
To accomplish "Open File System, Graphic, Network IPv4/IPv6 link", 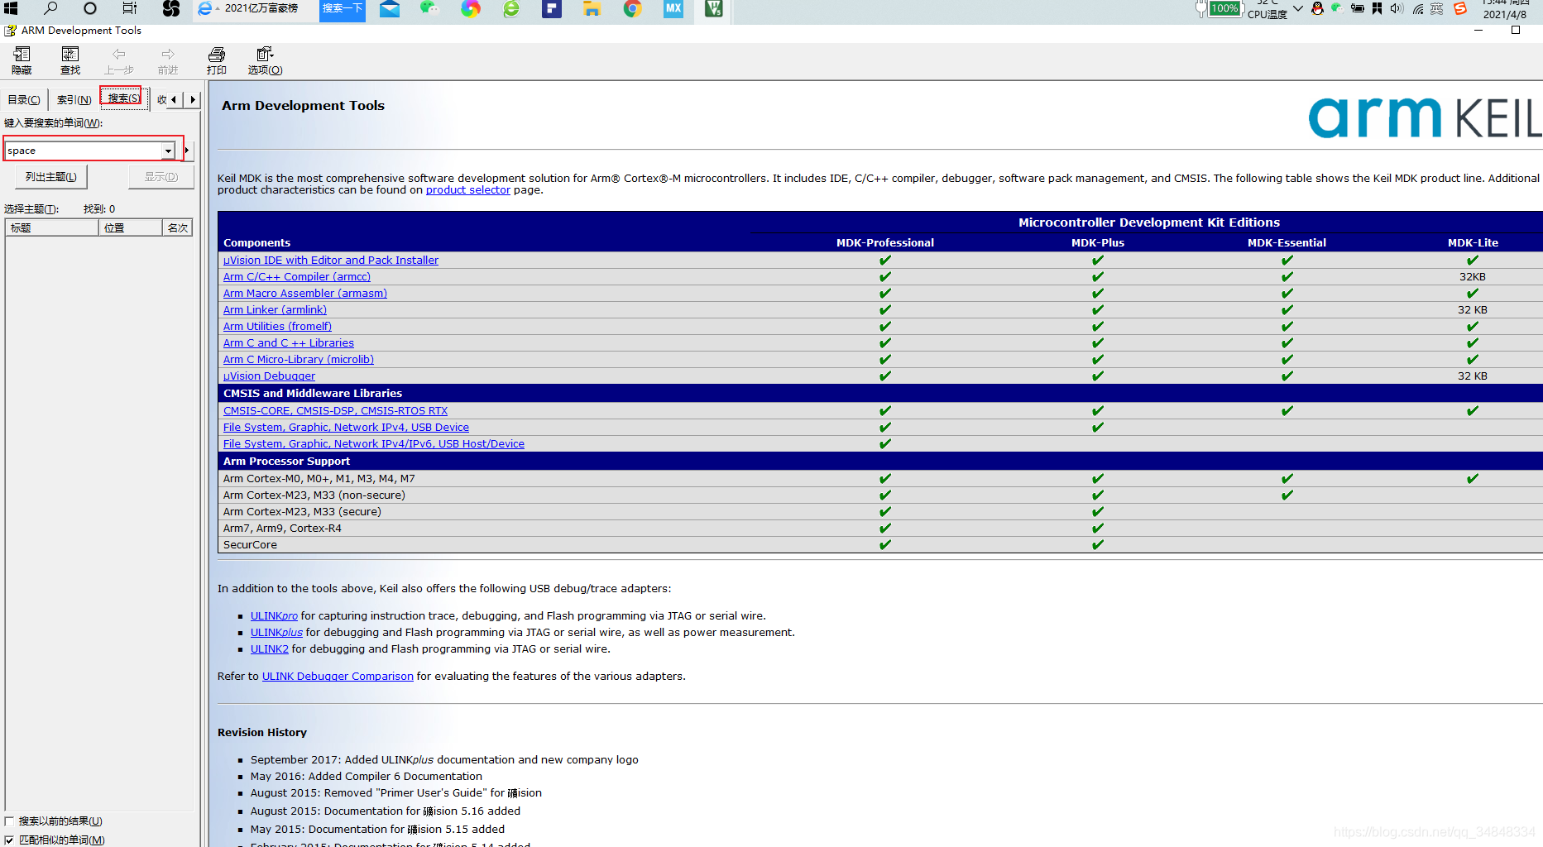I will pos(374,443).
